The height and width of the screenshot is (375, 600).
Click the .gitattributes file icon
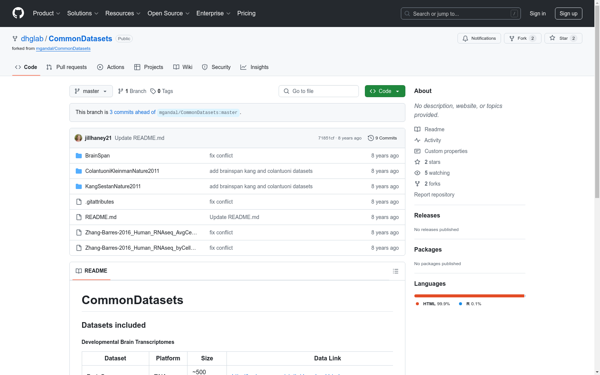79,202
